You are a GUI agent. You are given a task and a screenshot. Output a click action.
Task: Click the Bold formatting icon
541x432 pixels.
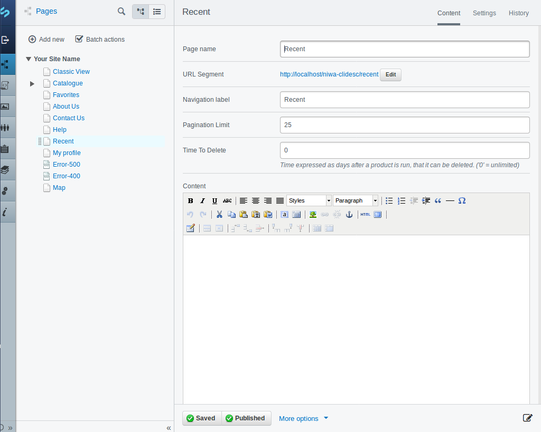(190, 201)
